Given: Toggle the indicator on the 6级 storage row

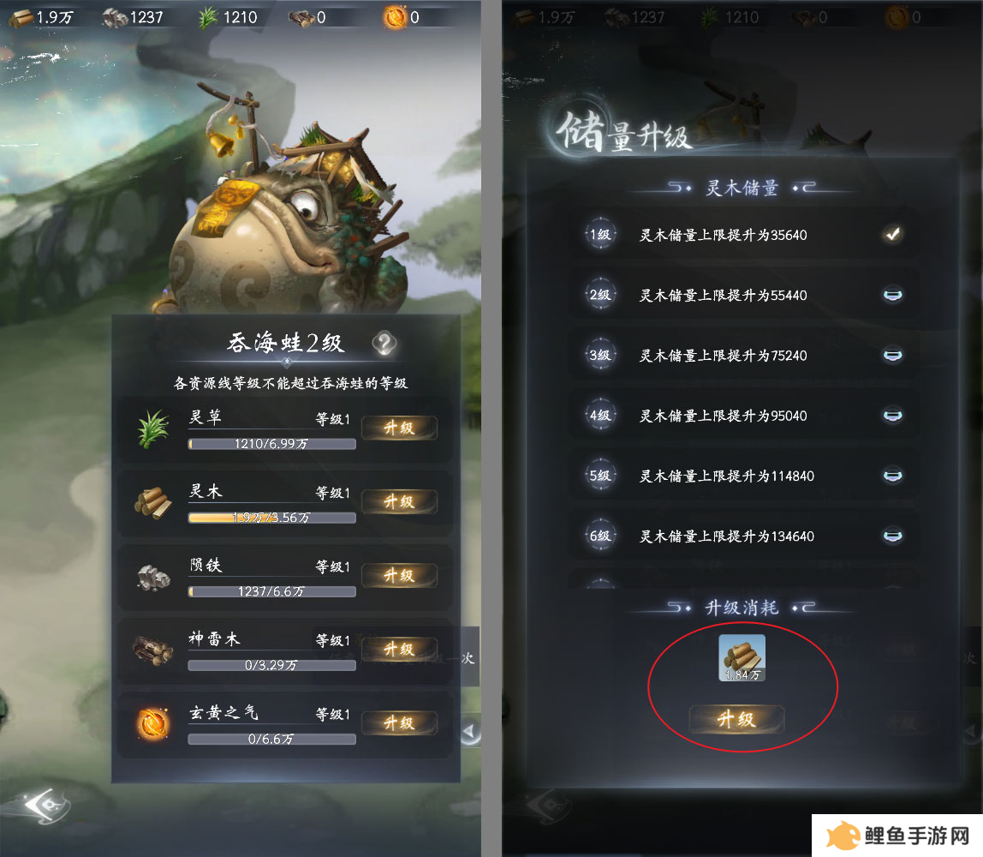Looking at the screenshot, I should (x=893, y=536).
